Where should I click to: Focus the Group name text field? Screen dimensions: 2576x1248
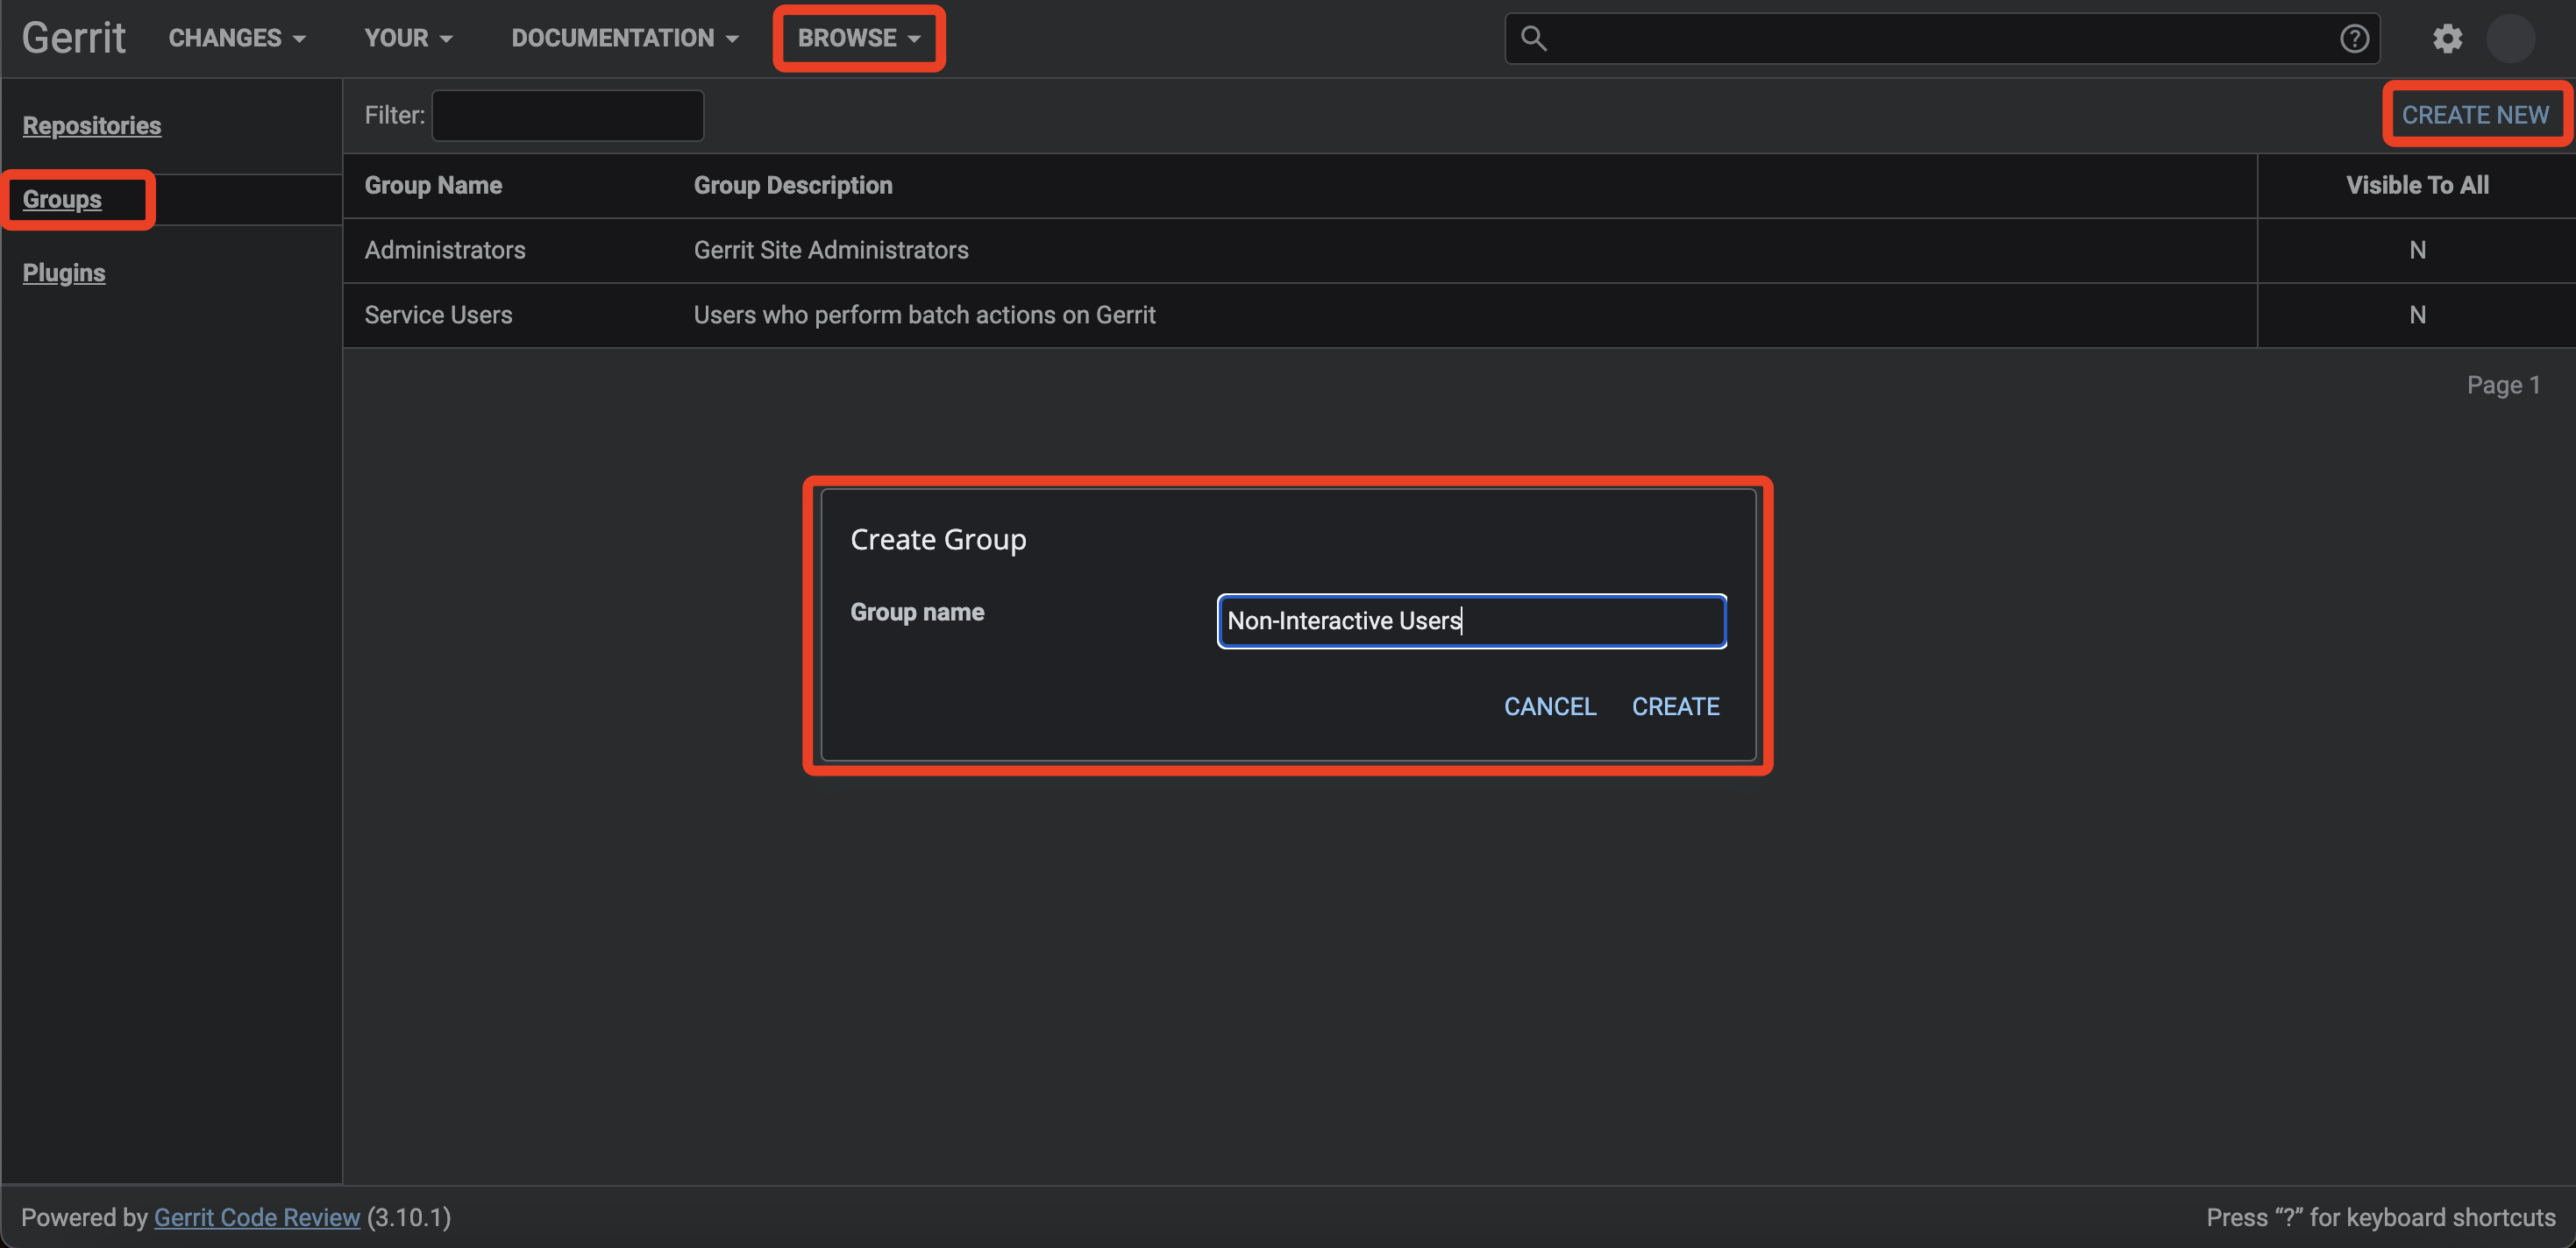pos(1470,620)
